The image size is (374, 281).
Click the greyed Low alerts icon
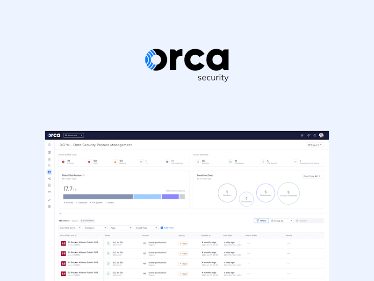coord(141,162)
